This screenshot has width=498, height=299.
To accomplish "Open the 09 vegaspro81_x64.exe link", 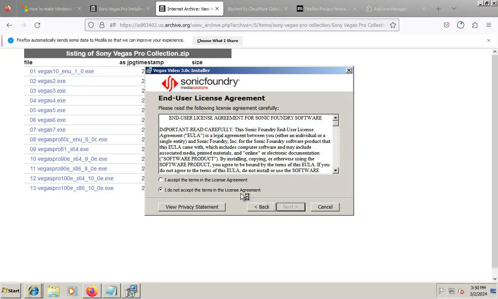I will 59,149.
